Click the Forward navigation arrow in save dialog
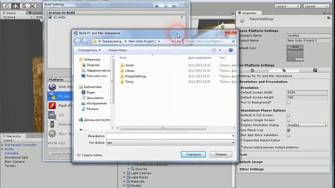 click(85, 41)
